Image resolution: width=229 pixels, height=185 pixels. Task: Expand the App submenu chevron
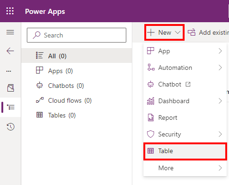pos(220,51)
